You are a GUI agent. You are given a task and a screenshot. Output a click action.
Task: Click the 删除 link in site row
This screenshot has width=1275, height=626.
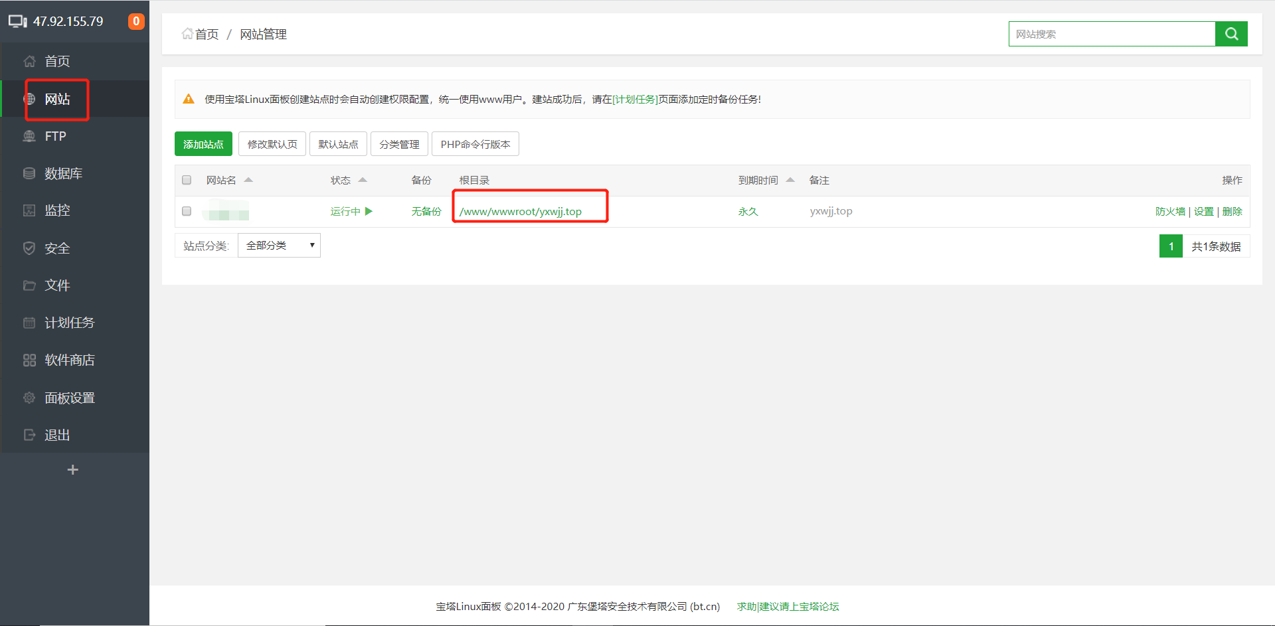click(1232, 211)
